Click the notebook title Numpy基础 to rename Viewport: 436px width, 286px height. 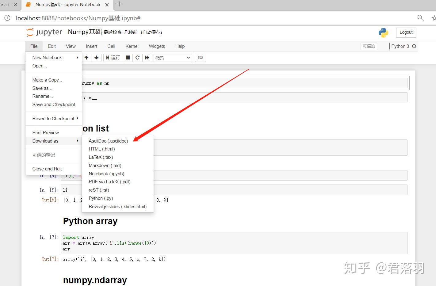pos(85,32)
